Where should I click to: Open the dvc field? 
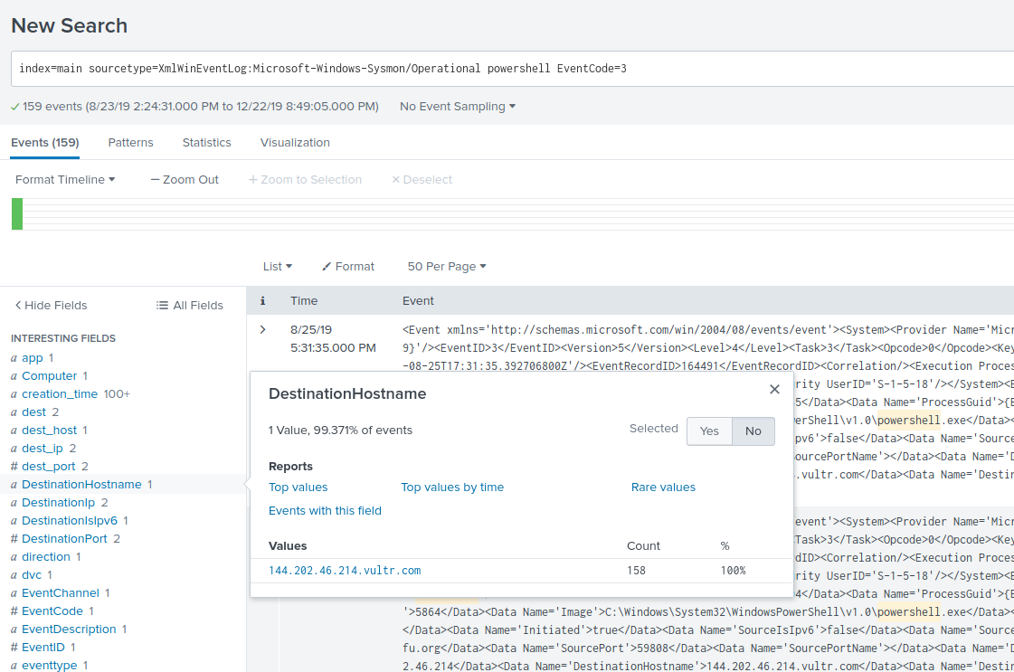click(32, 575)
